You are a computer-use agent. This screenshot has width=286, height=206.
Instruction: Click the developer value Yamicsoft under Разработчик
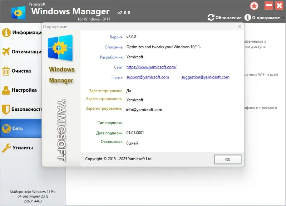[135, 57]
